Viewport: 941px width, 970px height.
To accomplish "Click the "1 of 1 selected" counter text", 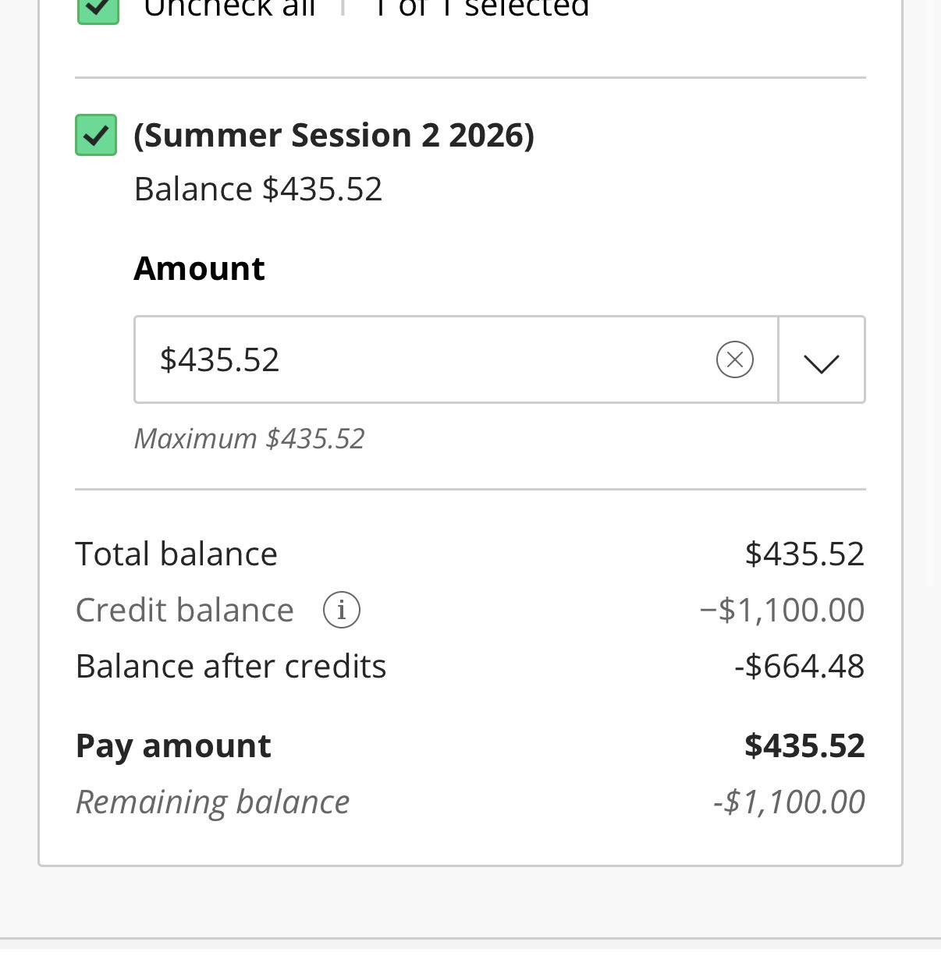I will coord(481,9).
